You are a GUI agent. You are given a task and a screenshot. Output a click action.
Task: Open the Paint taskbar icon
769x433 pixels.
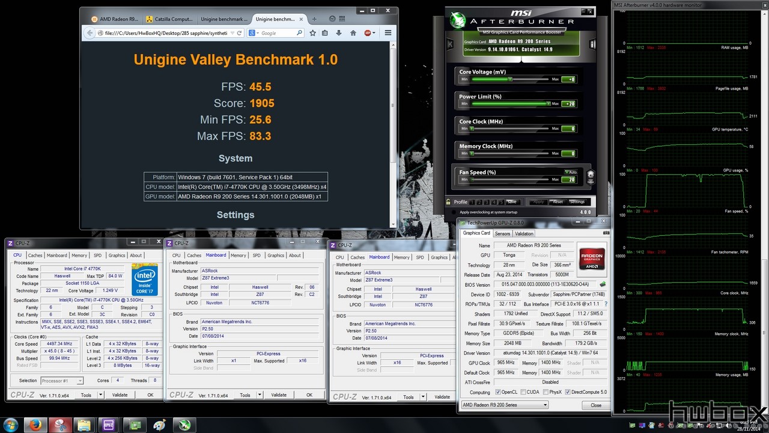160,425
